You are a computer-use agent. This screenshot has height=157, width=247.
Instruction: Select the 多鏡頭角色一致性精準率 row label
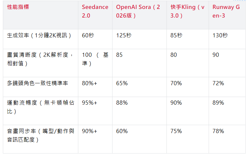(38, 83)
